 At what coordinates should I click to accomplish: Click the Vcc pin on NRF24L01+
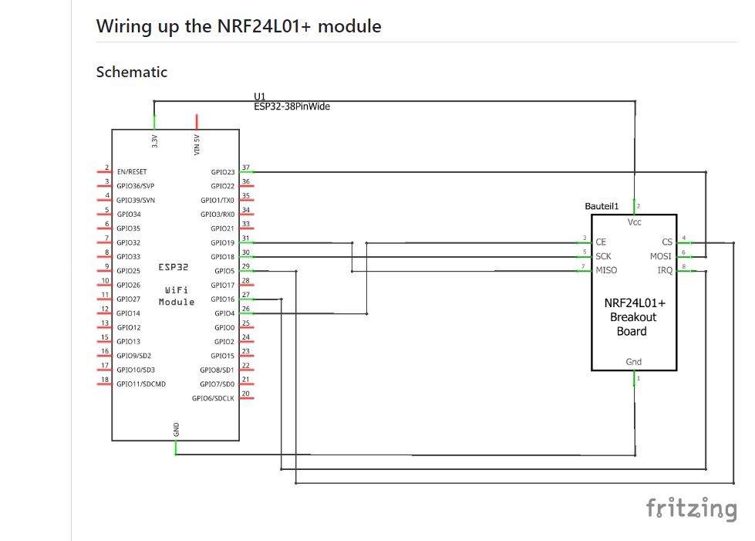[634, 222]
